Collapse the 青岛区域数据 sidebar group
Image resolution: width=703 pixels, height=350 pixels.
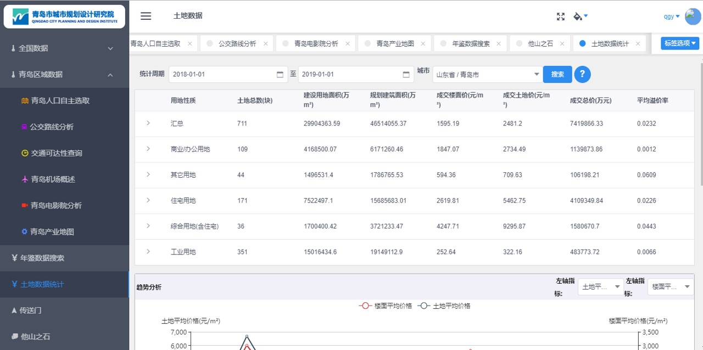pos(64,75)
